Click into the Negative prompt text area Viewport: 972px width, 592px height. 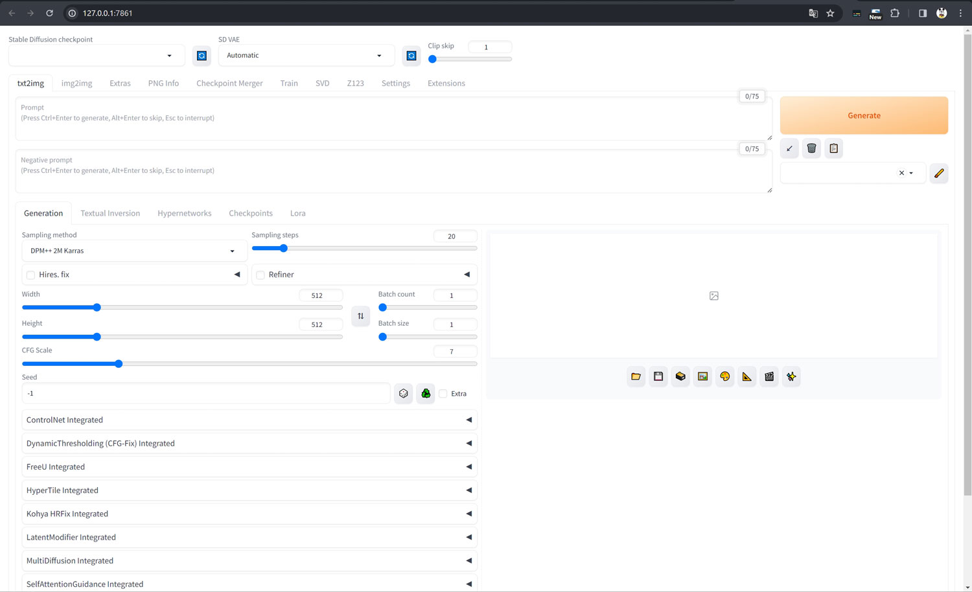pyautogui.click(x=389, y=175)
